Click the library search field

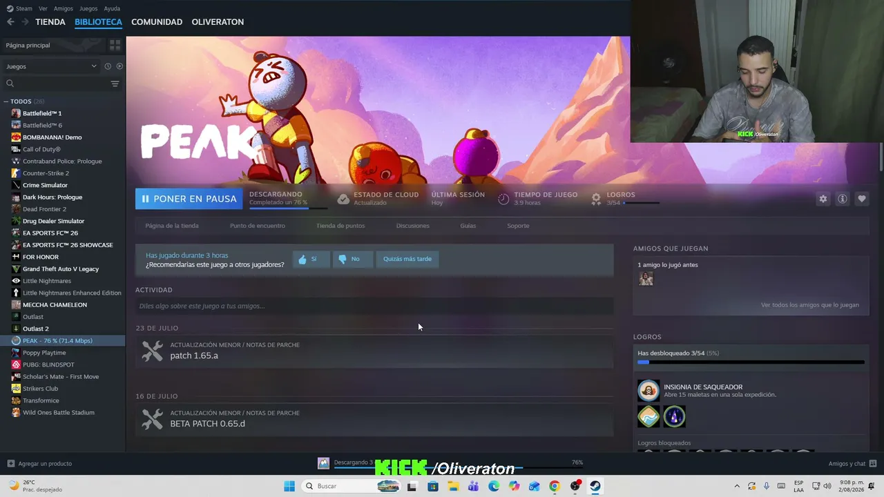click(x=57, y=84)
